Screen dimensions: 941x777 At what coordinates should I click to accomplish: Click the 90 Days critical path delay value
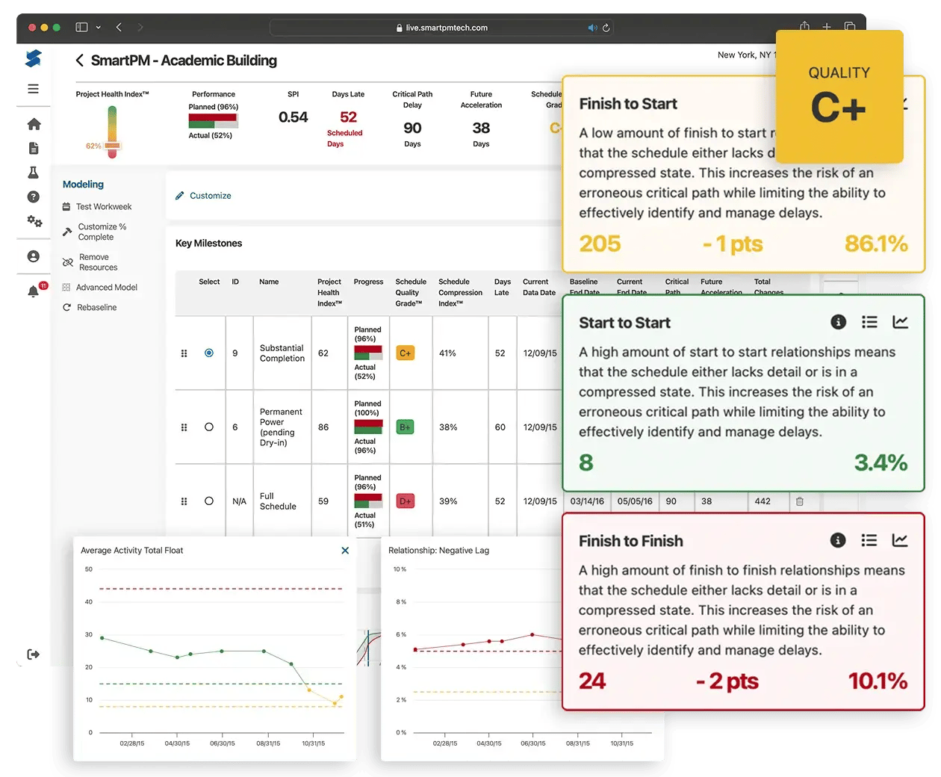click(412, 129)
